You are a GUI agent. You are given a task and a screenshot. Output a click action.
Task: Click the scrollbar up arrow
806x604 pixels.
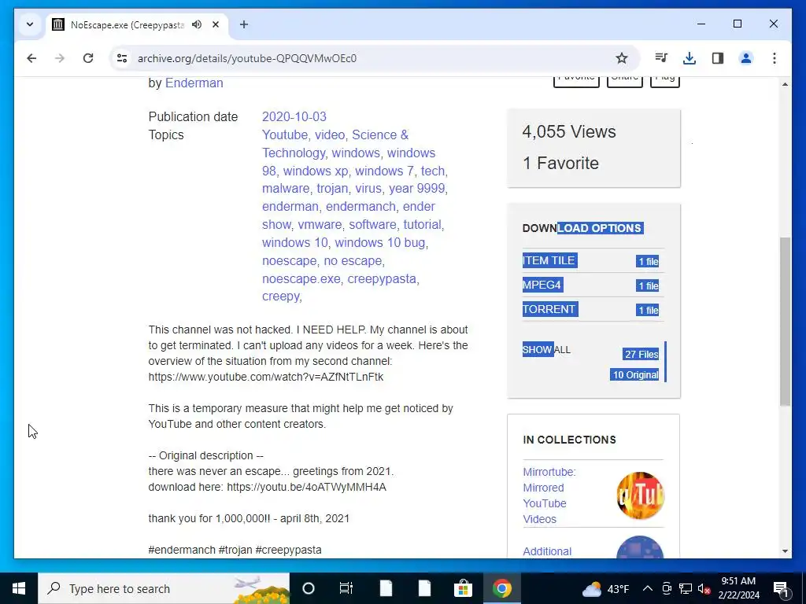(x=785, y=84)
